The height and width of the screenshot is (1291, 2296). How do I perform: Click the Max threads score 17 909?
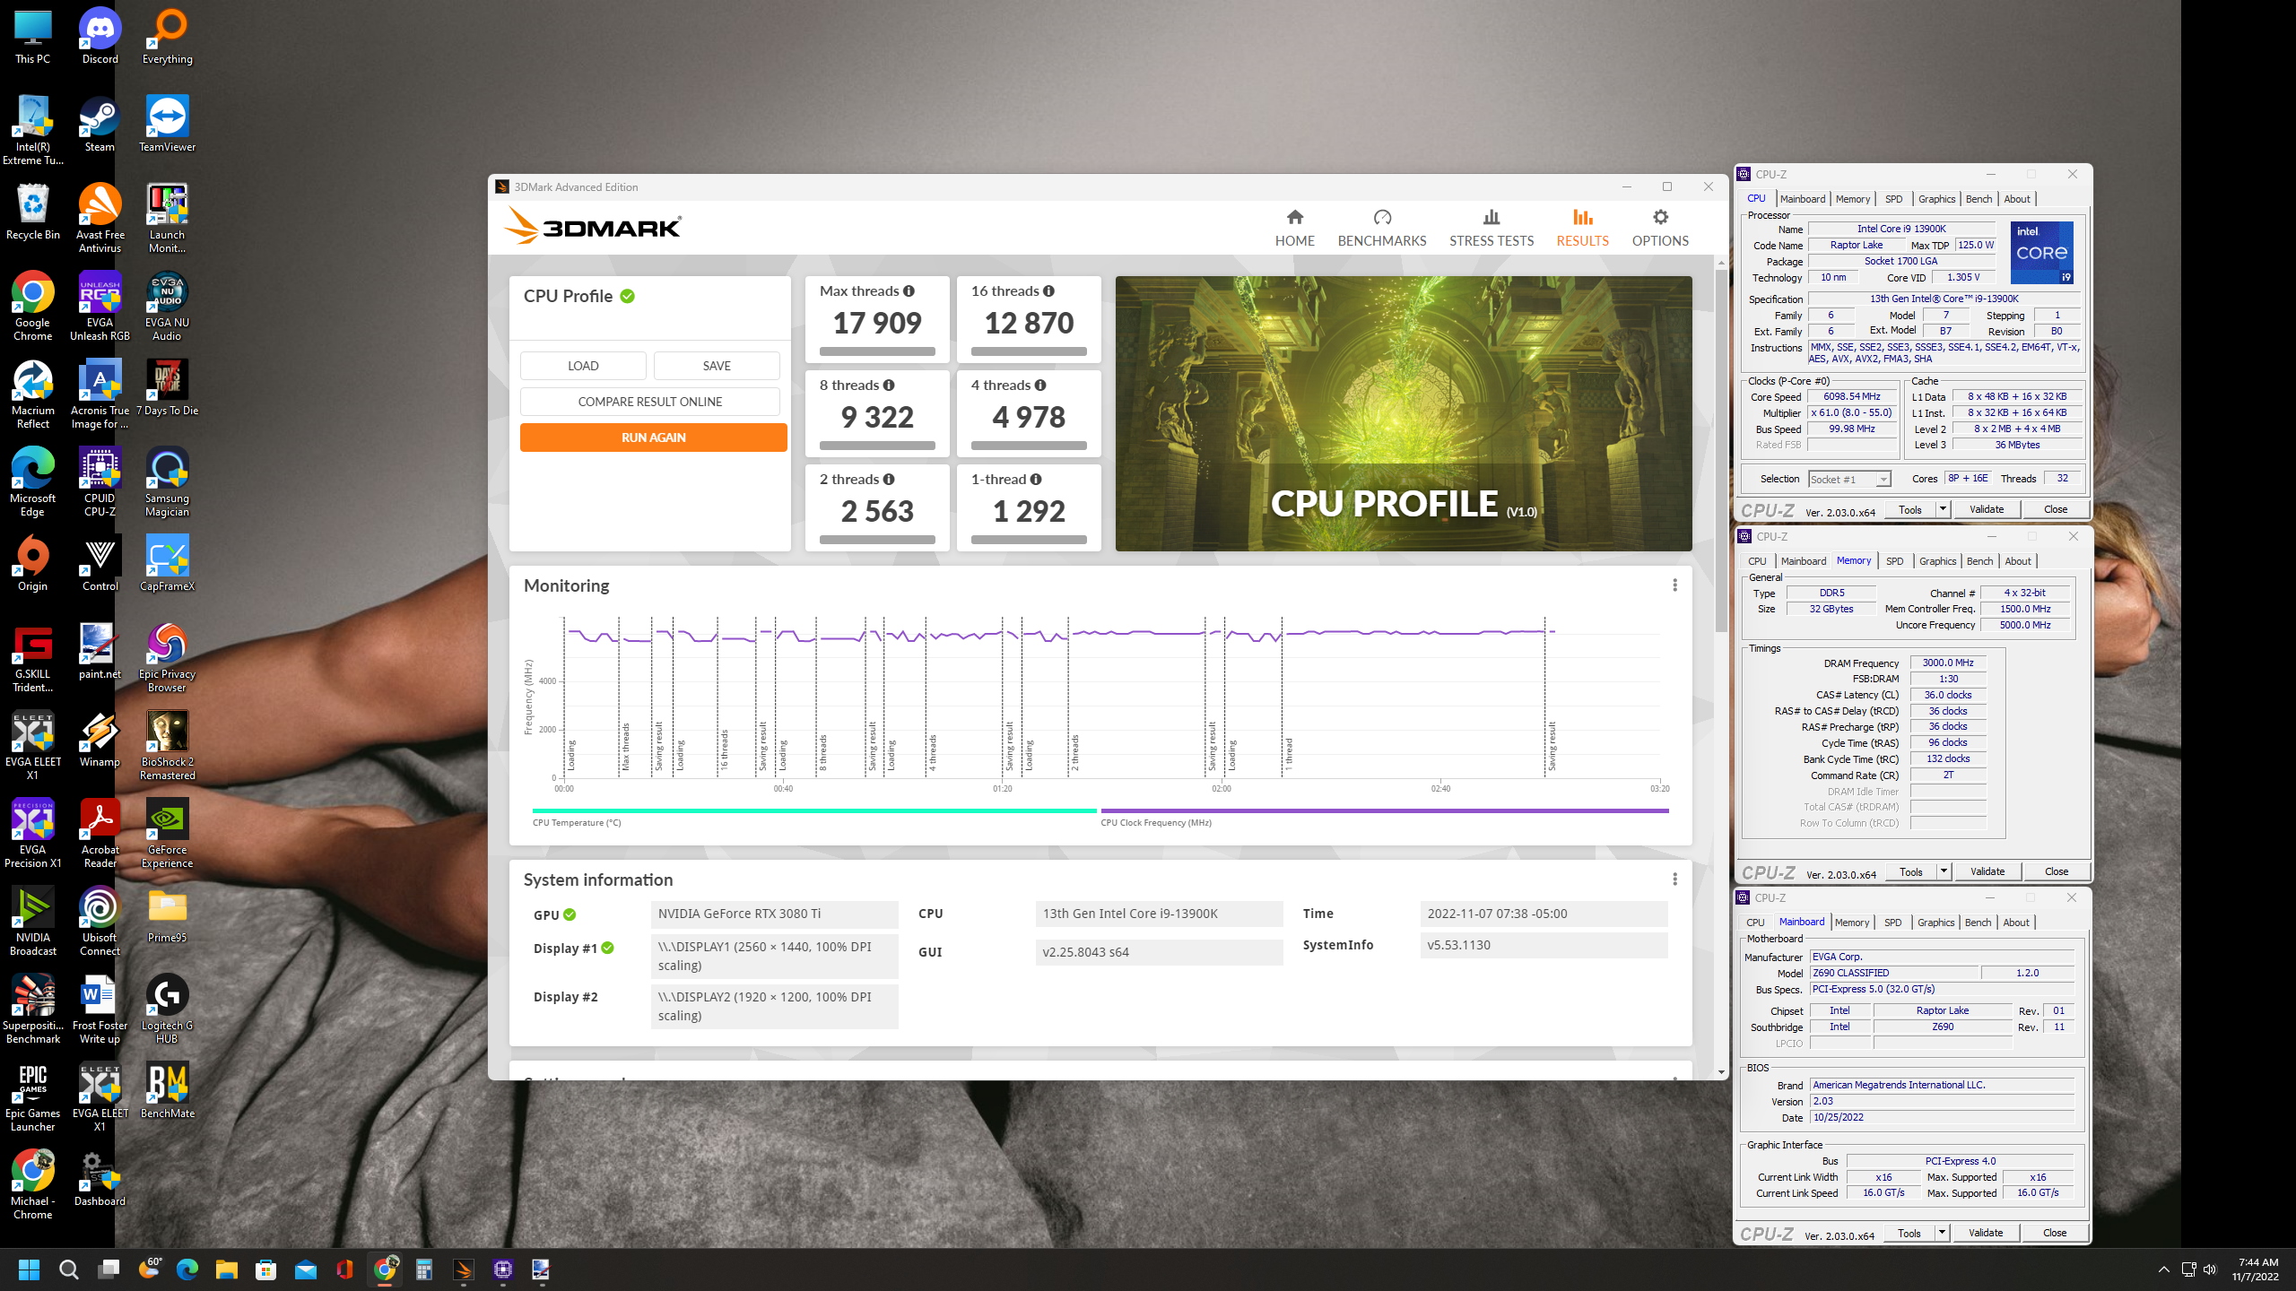(x=877, y=323)
